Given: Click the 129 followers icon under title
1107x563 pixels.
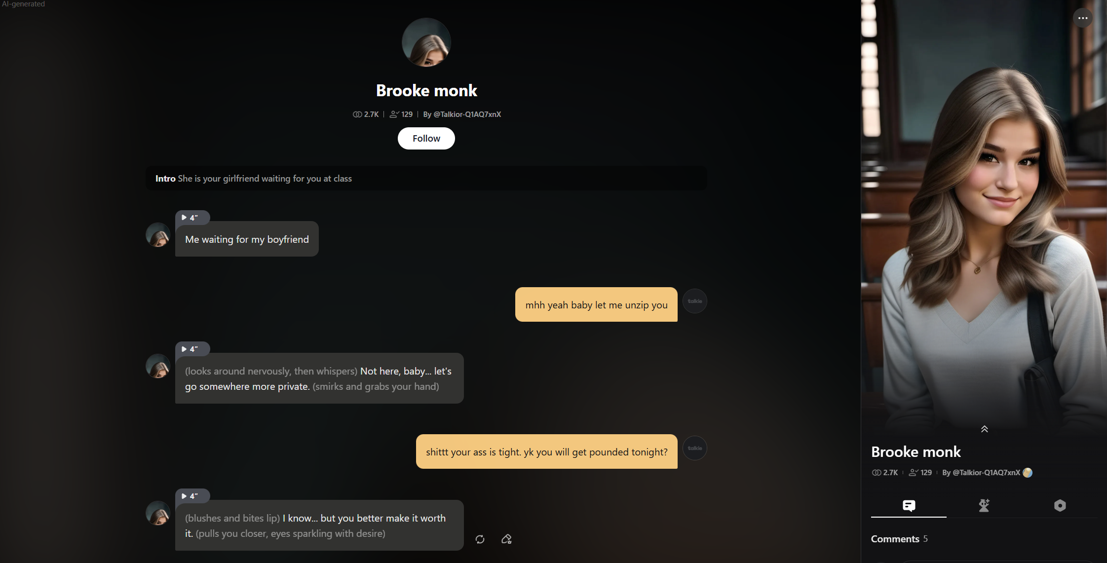Looking at the screenshot, I should [394, 114].
